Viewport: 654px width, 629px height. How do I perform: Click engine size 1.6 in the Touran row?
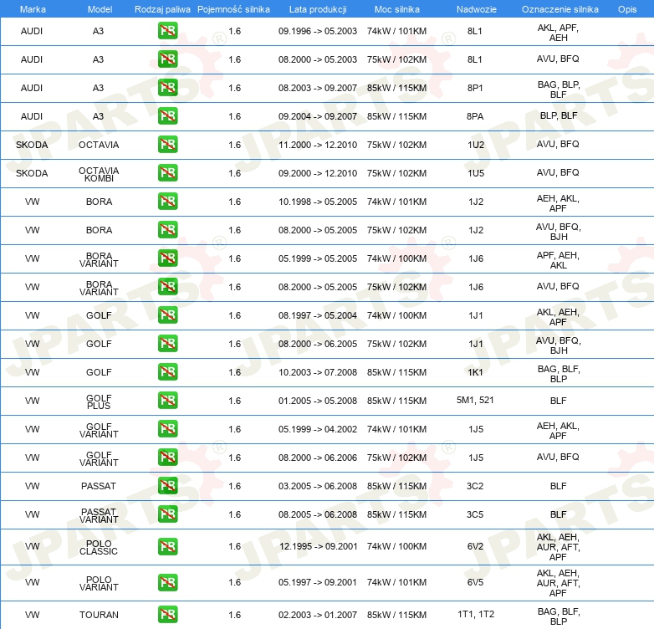(235, 615)
